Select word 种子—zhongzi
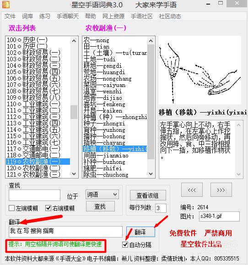Viewport: 248px width, 265px height. (115, 124)
